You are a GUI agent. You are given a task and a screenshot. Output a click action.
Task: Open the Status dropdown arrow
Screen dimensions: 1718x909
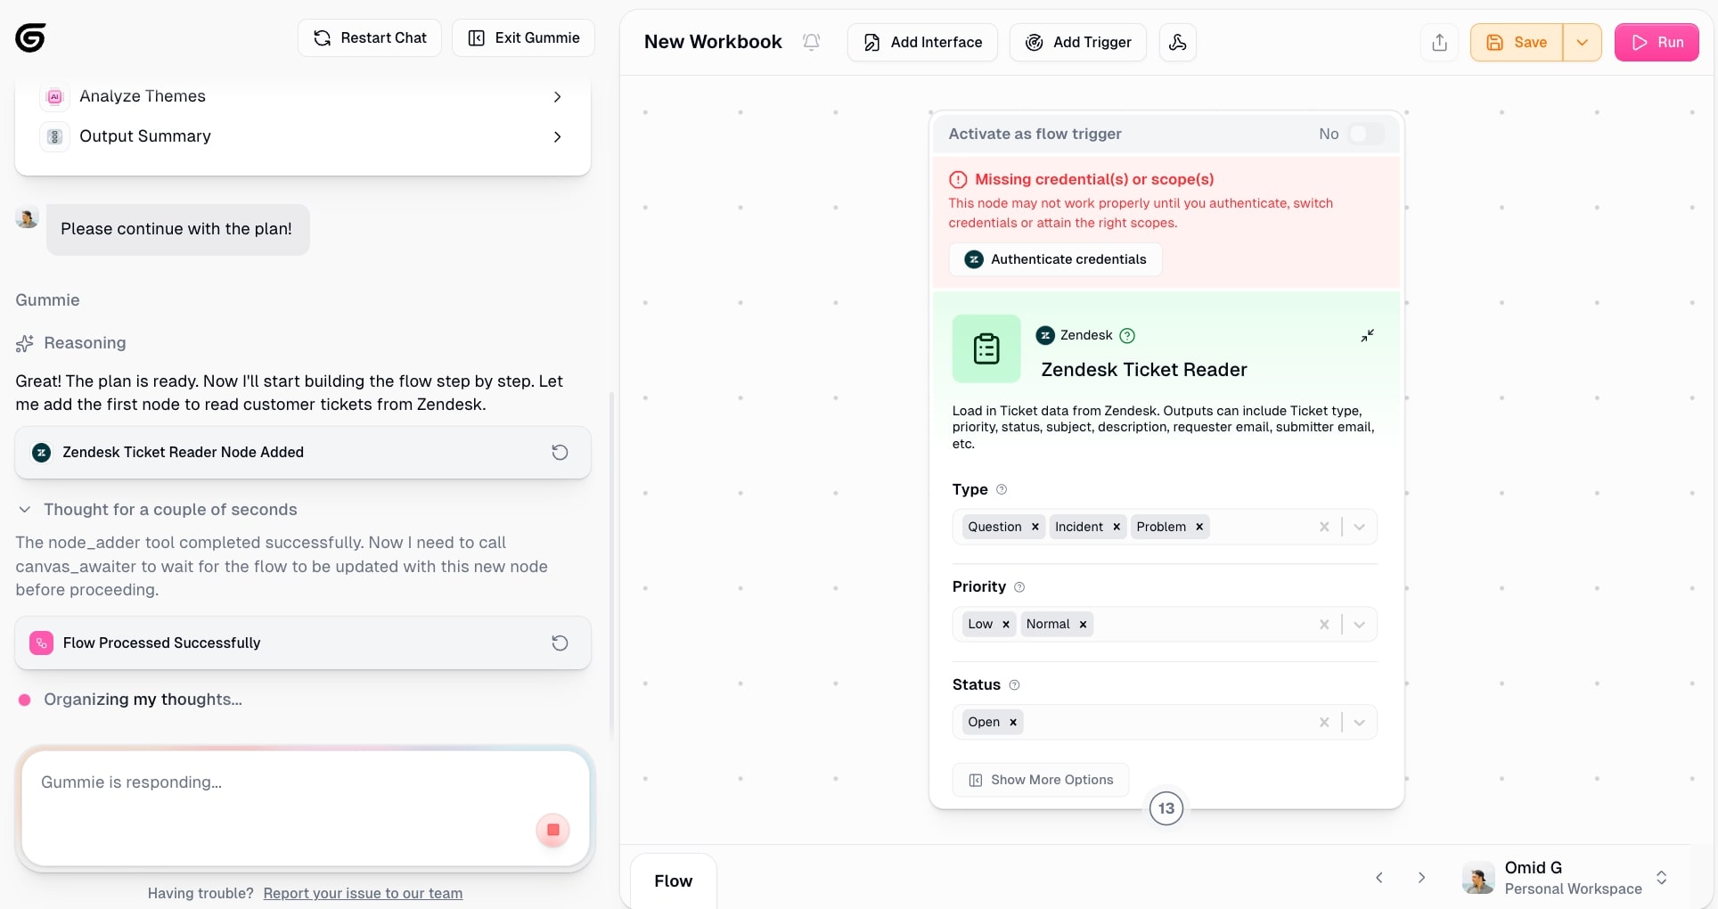[1360, 722]
